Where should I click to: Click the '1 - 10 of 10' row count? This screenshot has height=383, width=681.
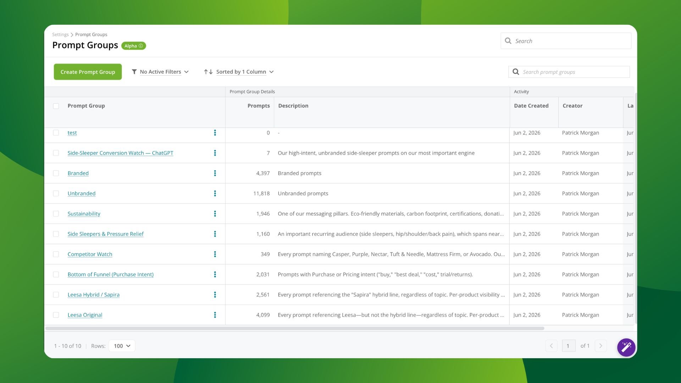[67, 346]
